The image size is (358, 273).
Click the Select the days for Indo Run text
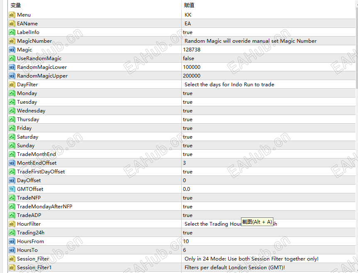[x=229, y=85]
